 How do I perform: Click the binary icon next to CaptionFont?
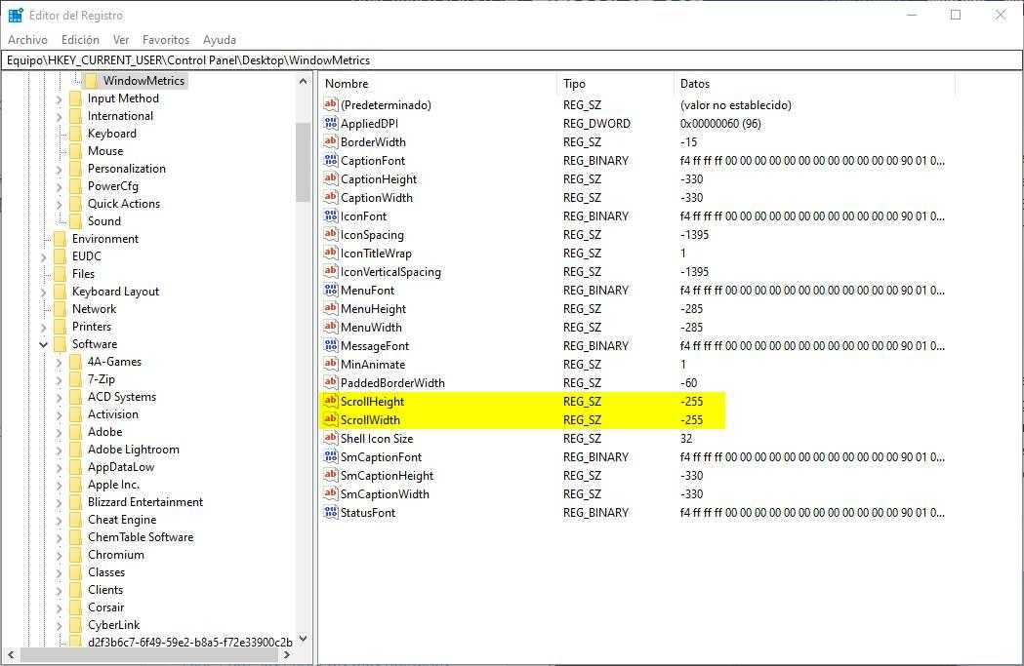tap(331, 161)
